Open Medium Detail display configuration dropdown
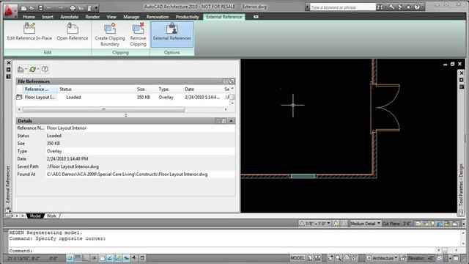Viewport: 469px width, 264px height. click(365, 223)
